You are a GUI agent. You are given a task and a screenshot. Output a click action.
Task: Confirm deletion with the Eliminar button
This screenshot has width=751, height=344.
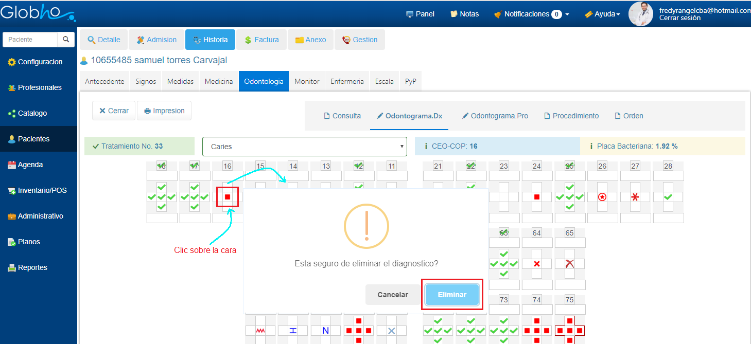click(x=452, y=295)
